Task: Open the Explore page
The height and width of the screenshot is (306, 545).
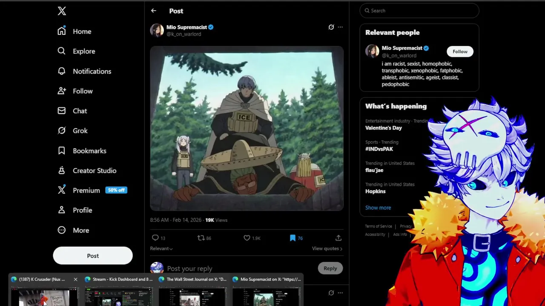Action: coord(76,51)
